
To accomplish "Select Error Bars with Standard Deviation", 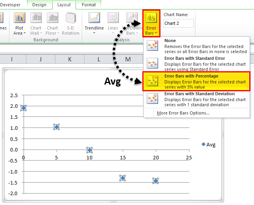I will (x=197, y=99).
